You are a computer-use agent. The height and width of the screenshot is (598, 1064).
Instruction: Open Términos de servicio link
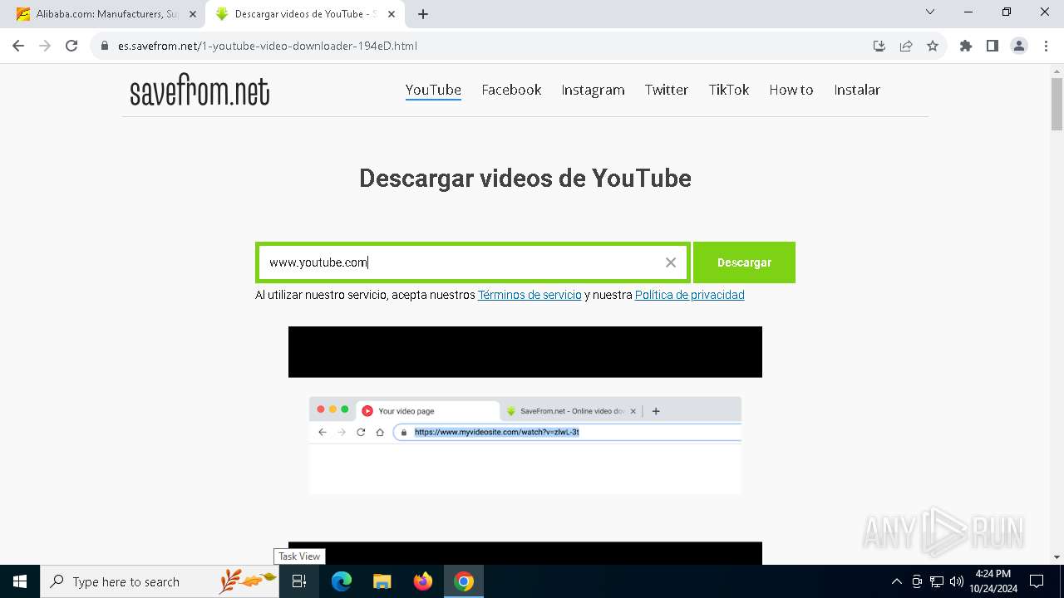click(530, 295)
